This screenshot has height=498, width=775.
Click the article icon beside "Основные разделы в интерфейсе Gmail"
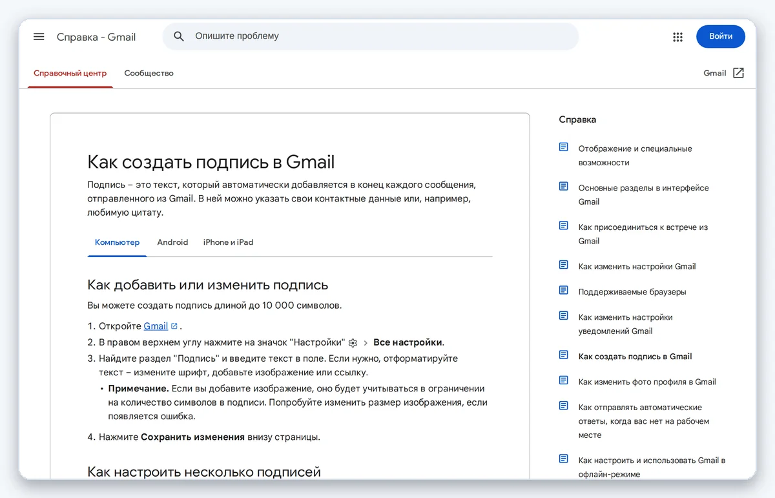point(564,187)
